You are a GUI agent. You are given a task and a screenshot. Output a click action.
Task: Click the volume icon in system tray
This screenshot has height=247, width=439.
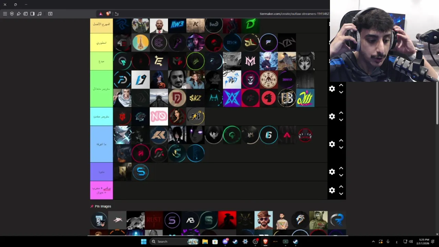tap(411, 242)
